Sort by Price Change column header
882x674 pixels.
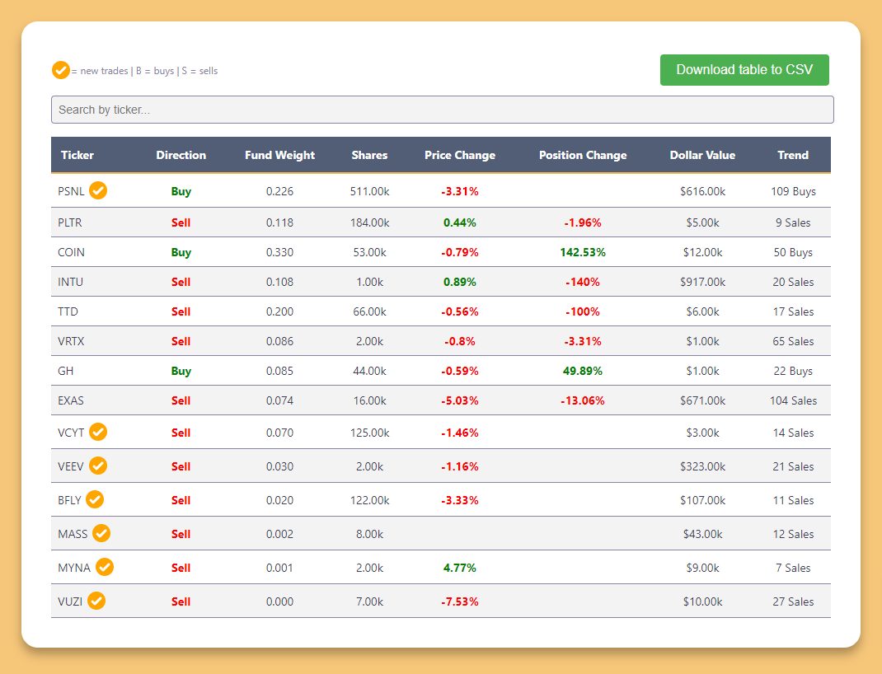(x=460, y=155)
